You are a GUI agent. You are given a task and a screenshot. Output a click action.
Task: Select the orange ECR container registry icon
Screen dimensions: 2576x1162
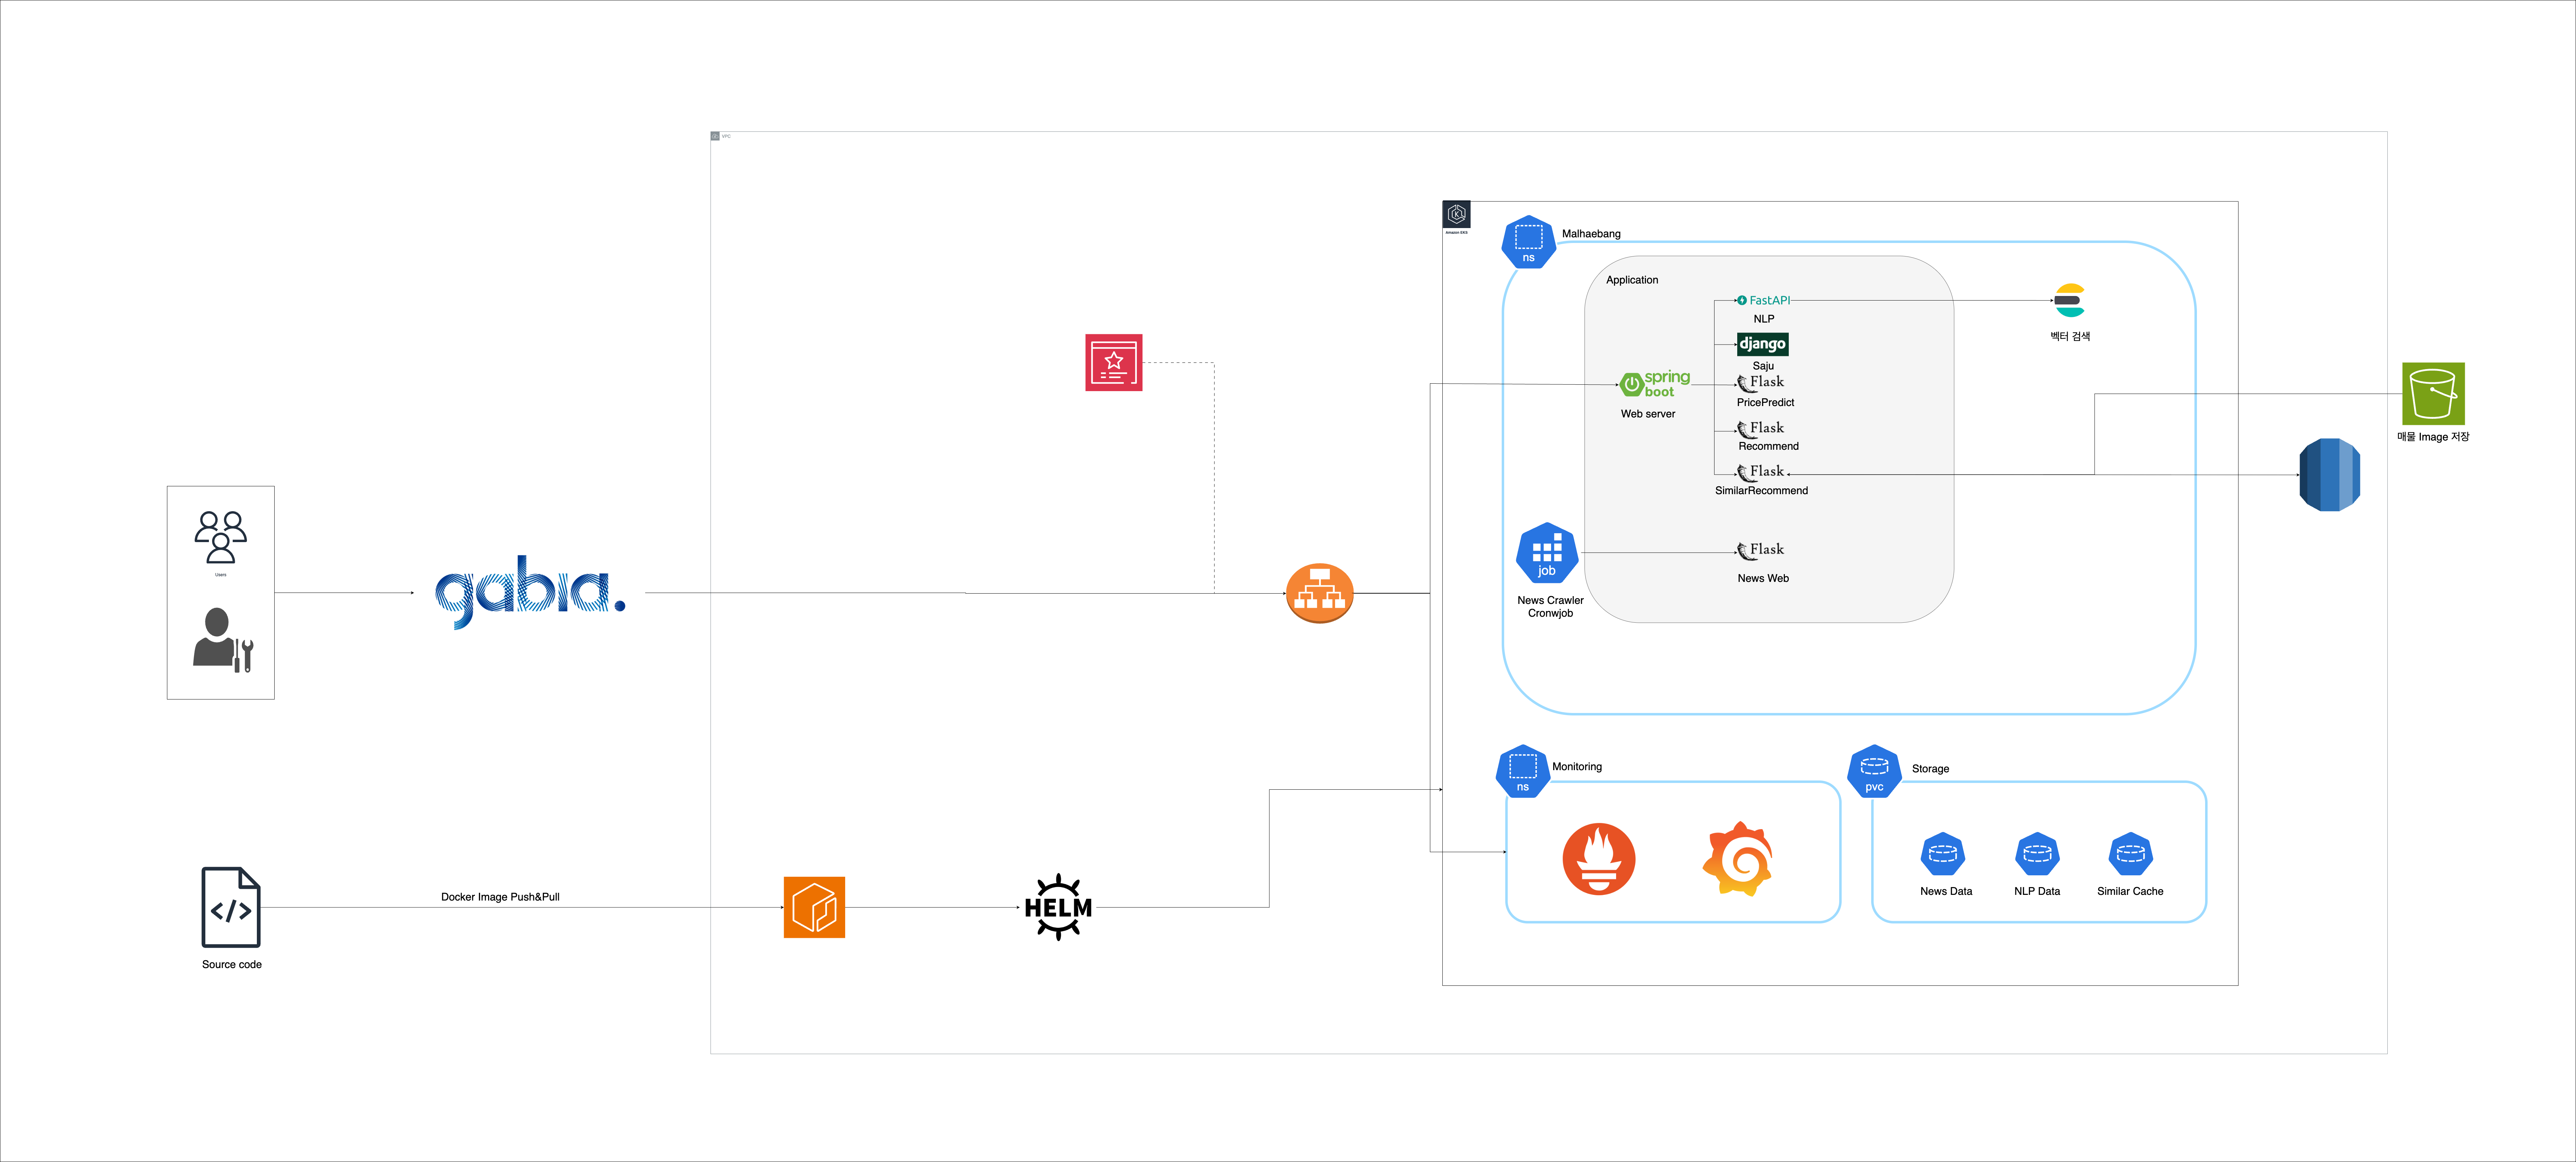tap(814, 907)
